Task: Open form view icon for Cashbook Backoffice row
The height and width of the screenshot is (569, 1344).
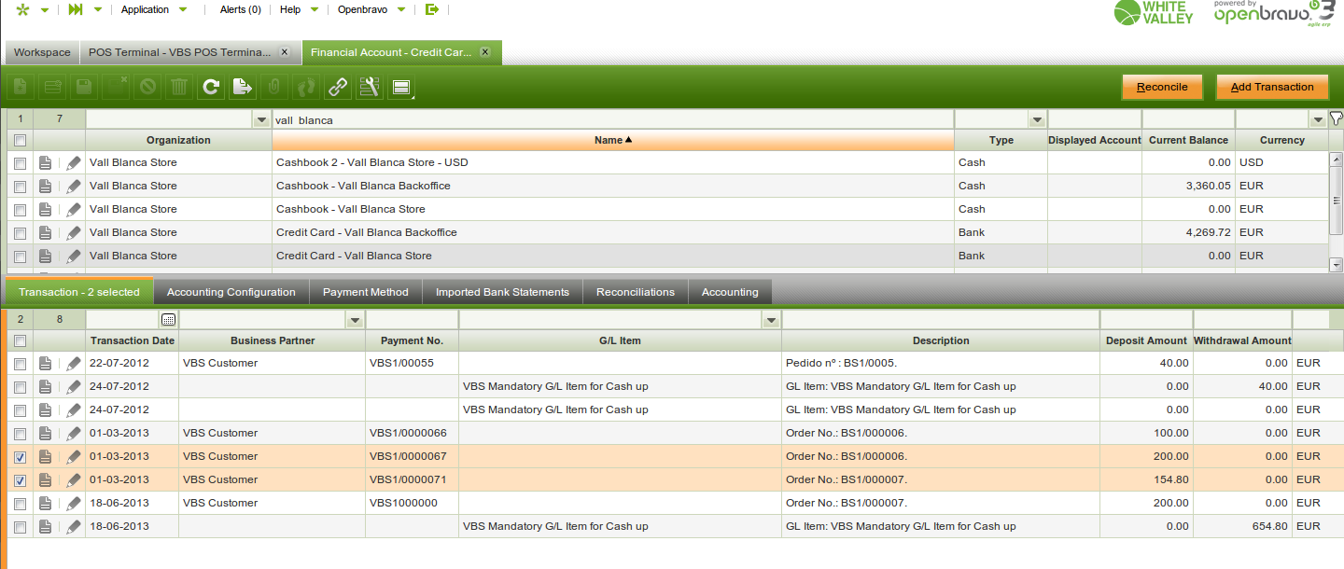Action: (46, 186)
